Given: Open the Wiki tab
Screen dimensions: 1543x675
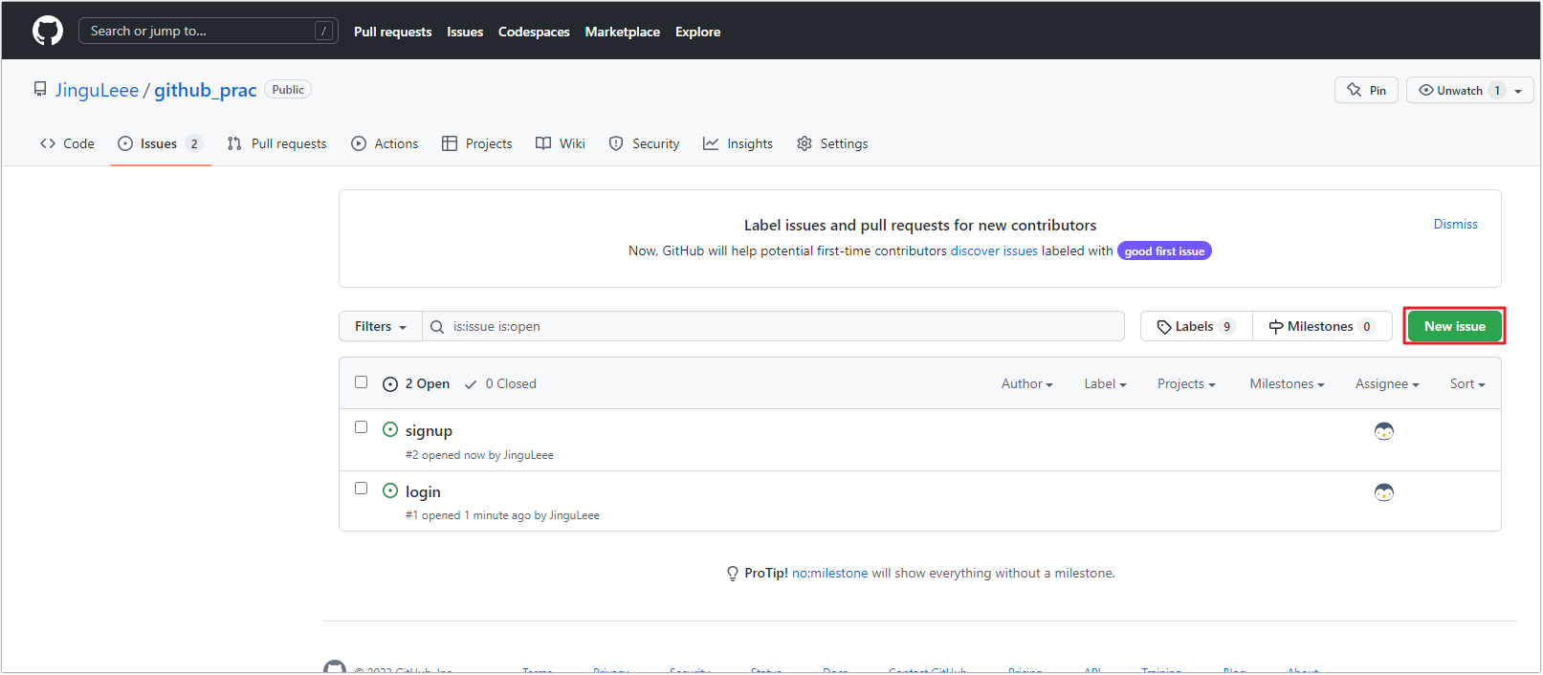Looking at the screenshot, I should [561, 143].
